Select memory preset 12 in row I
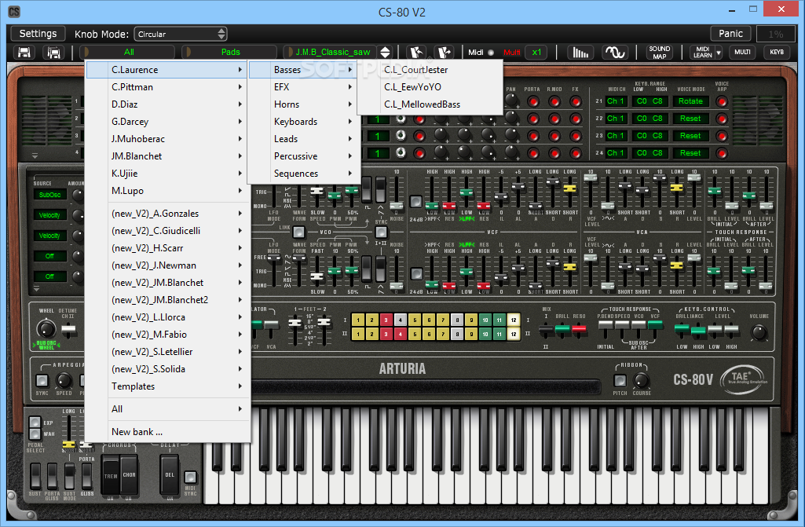Screen dimensions: 805x527 click(514, 320)
